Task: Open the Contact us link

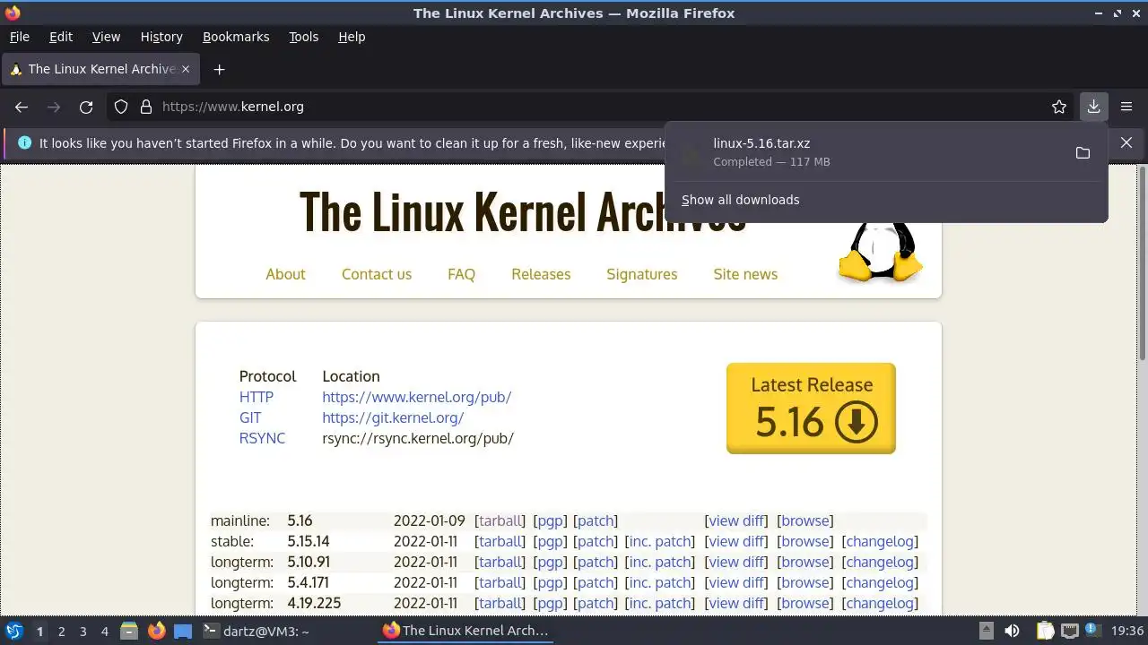Action: pyautogui.click(x=377, y=274)
